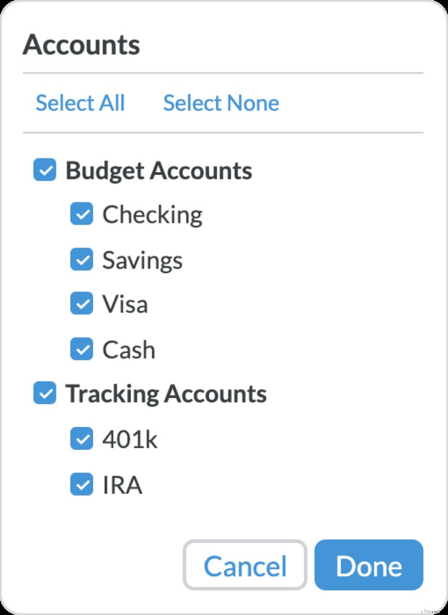Toggle the Tracking Accounts group checkbox
448x615 pixels.
click(44, 394)
